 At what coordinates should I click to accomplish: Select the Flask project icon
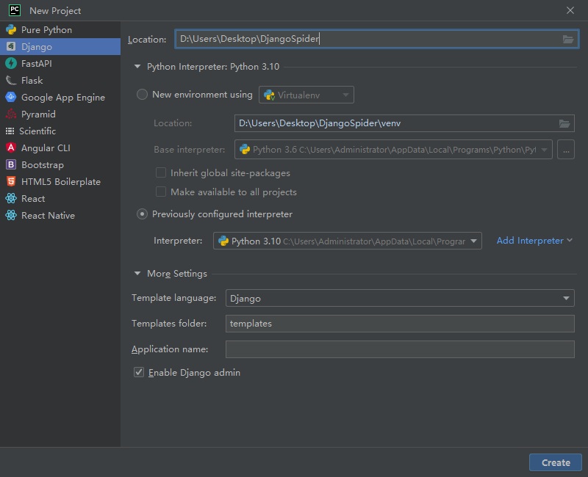coord(11,81)
